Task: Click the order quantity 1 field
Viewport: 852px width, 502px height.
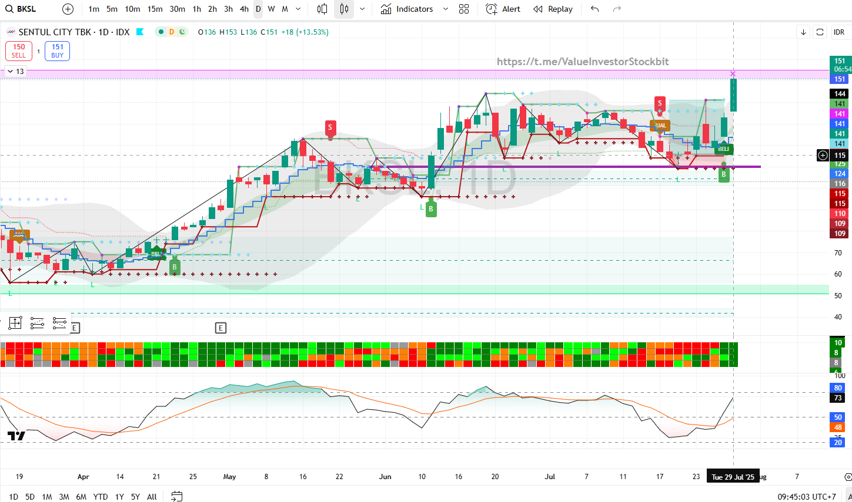Action: [38, 51]
